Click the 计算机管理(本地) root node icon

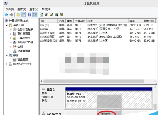click(6, 21)
